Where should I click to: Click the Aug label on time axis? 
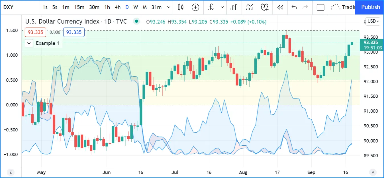click(243, 172)
